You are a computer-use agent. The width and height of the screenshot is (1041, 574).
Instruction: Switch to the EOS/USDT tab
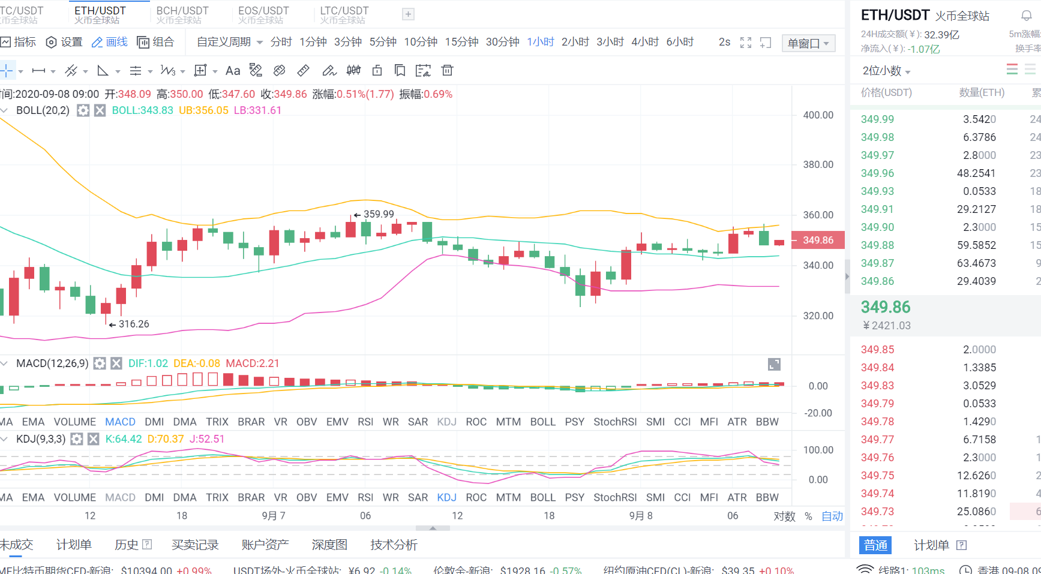pyautogui.click(x=263, y=14)
